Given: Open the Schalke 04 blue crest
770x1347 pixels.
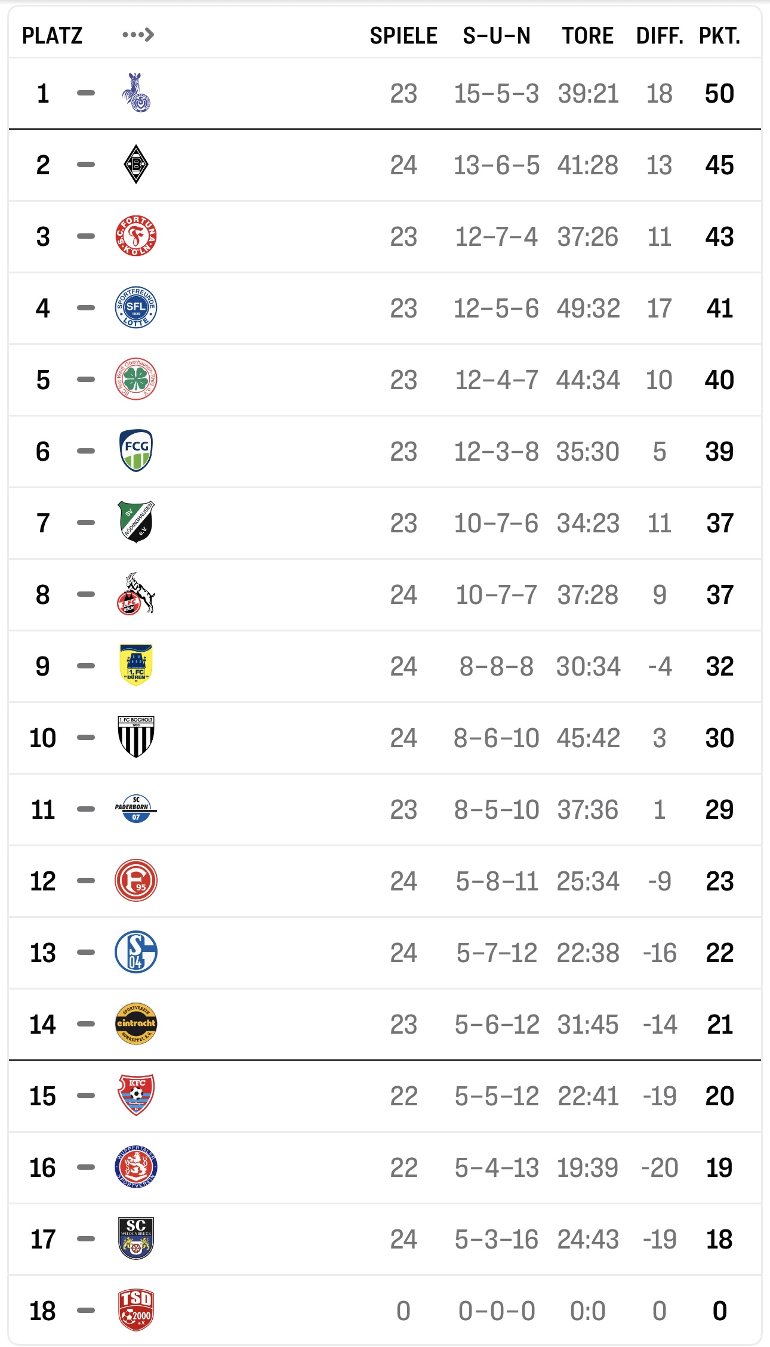Looking at the screenshot, I should (136, 952).
